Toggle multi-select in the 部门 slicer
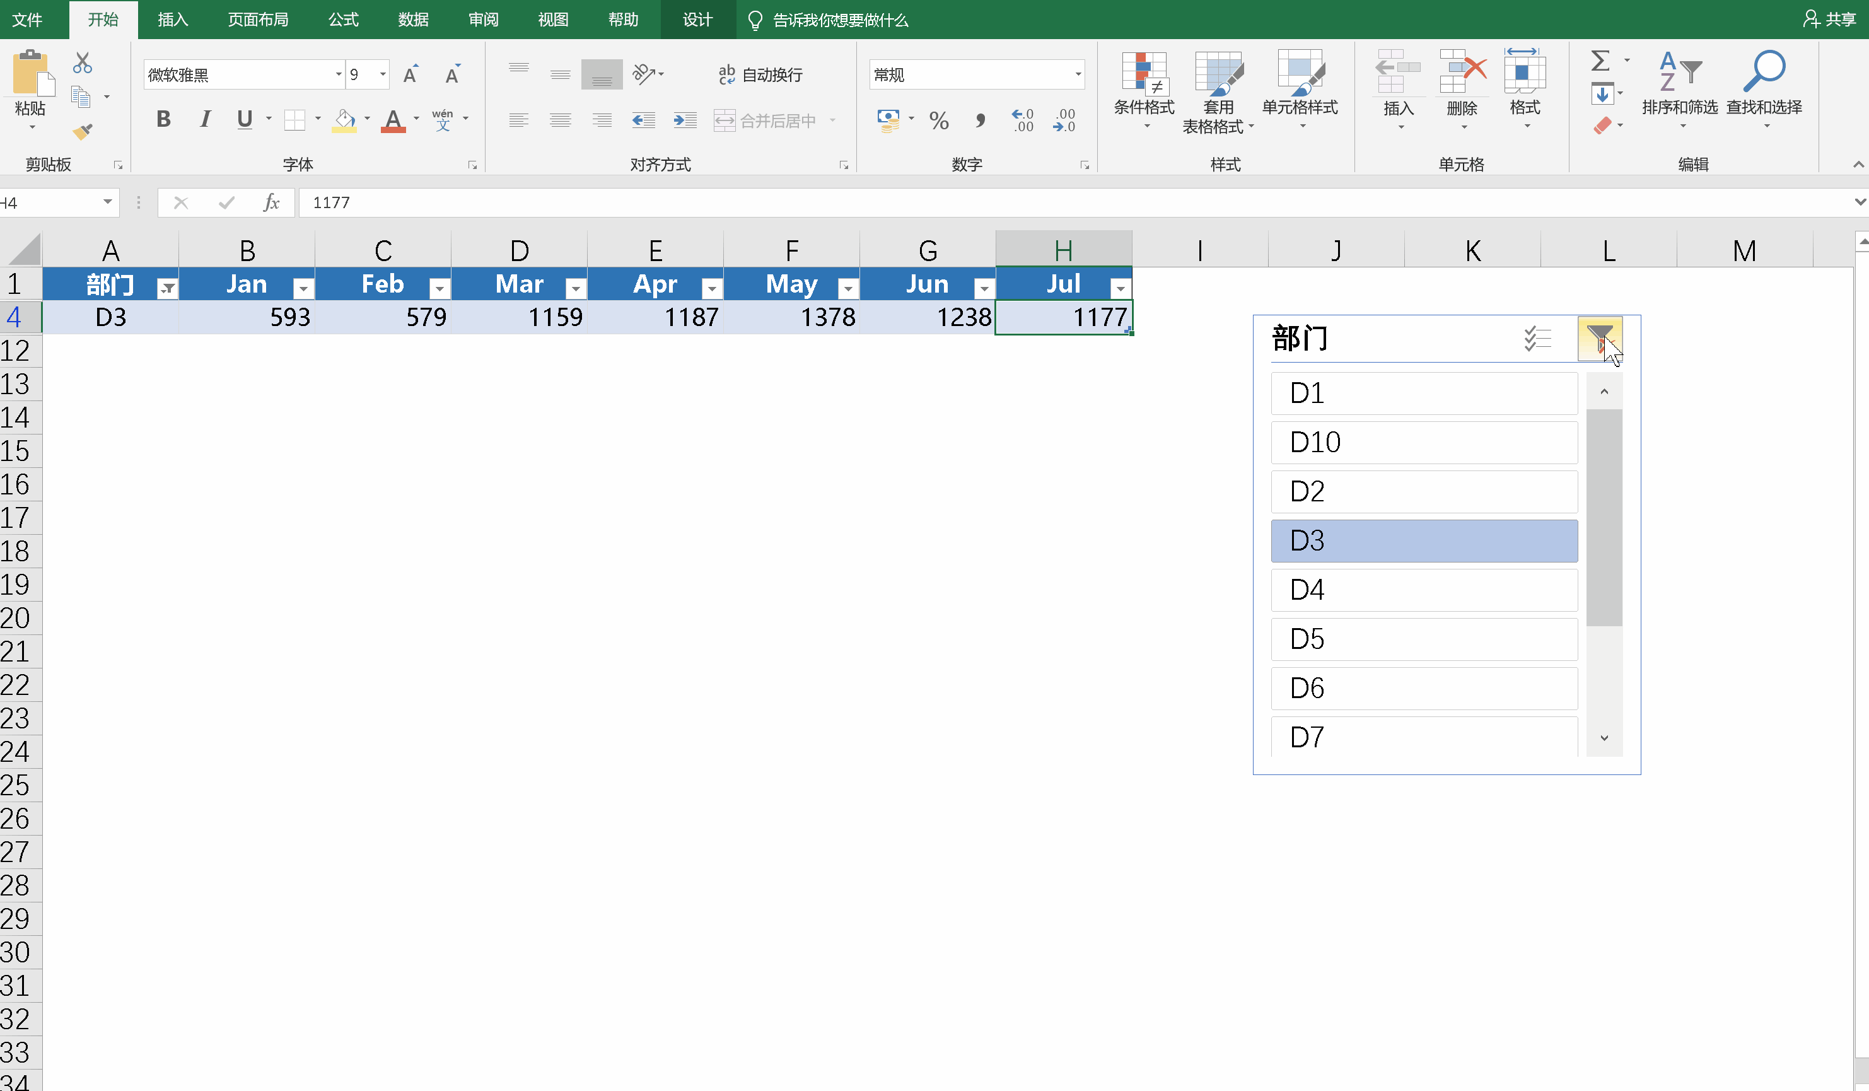Viewport: 1869px width, 1091px height. point(1537,338)
